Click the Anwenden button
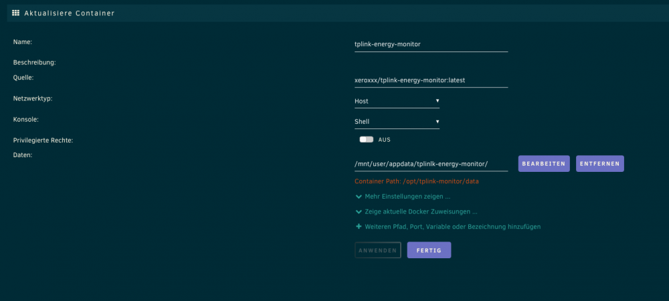 click(378, 250)
